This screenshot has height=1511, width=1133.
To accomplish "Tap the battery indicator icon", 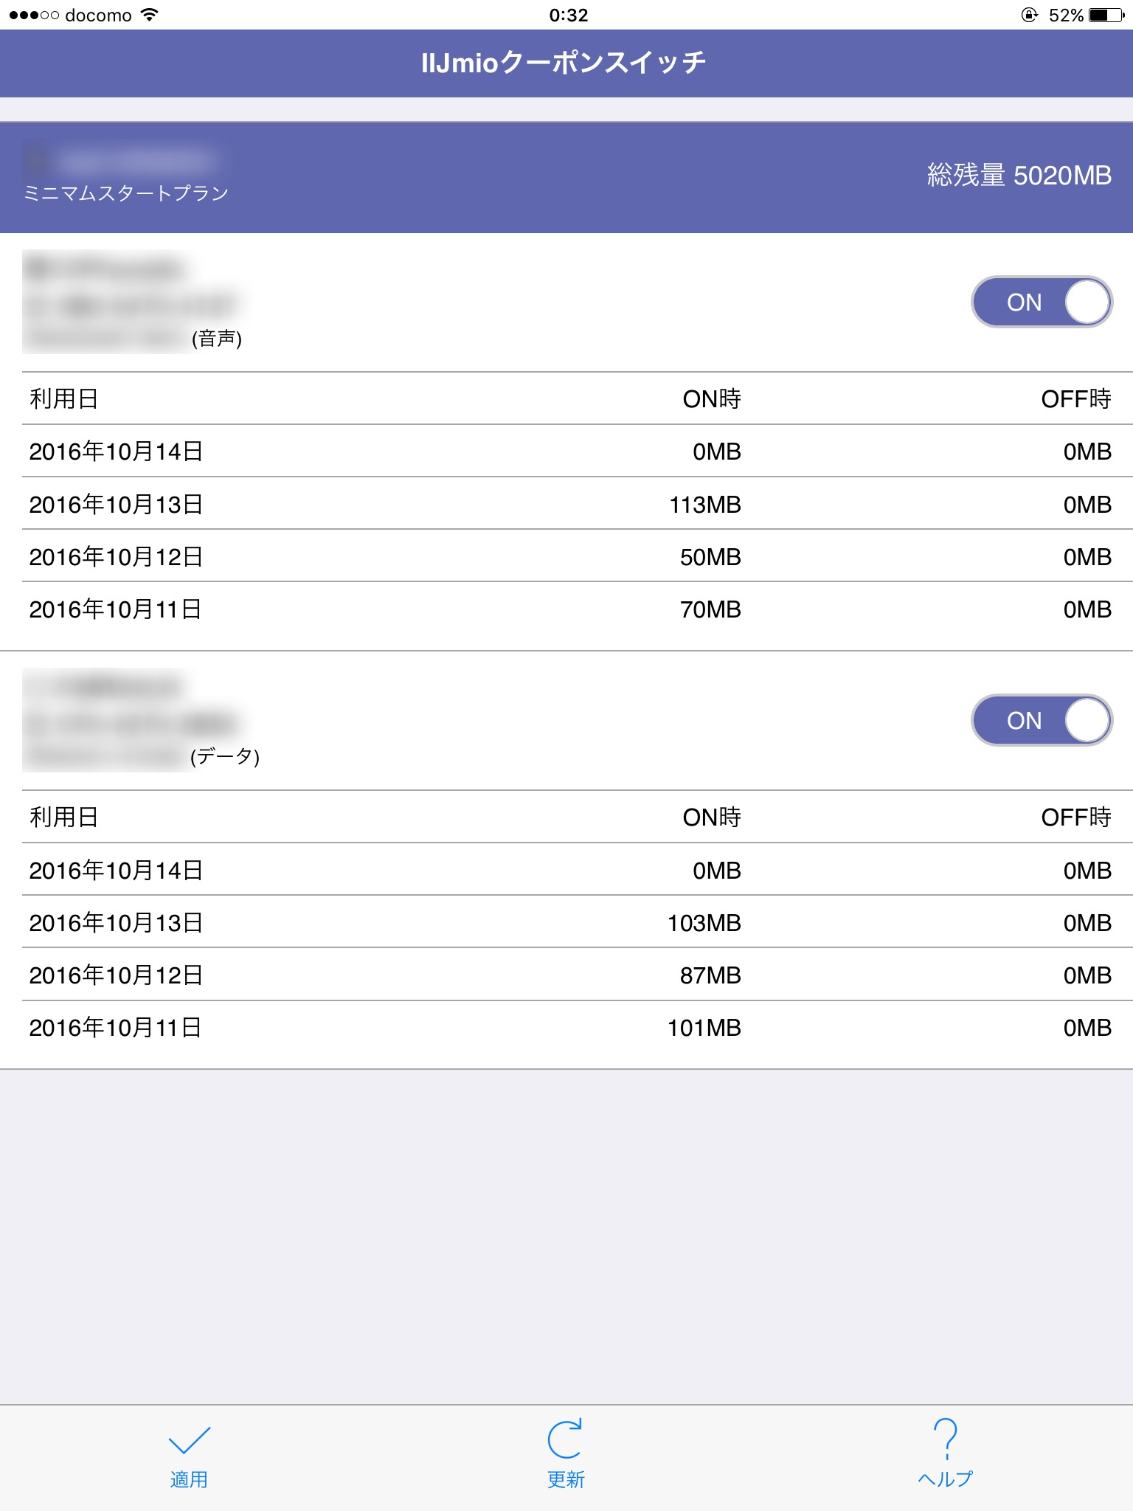I will [x=1106, y=15].
